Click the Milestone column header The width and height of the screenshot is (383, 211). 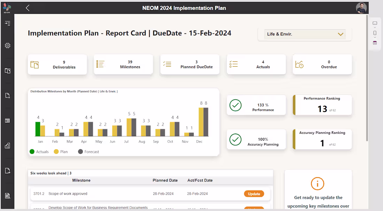click(81, 180)
